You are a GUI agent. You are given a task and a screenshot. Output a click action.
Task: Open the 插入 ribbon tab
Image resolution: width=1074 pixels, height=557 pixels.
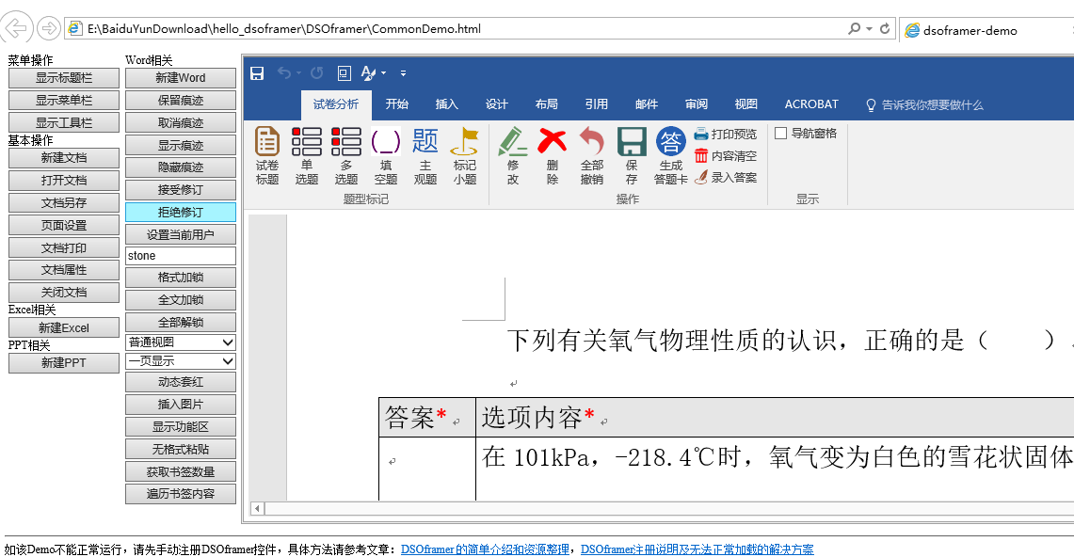tap(446, 104)
